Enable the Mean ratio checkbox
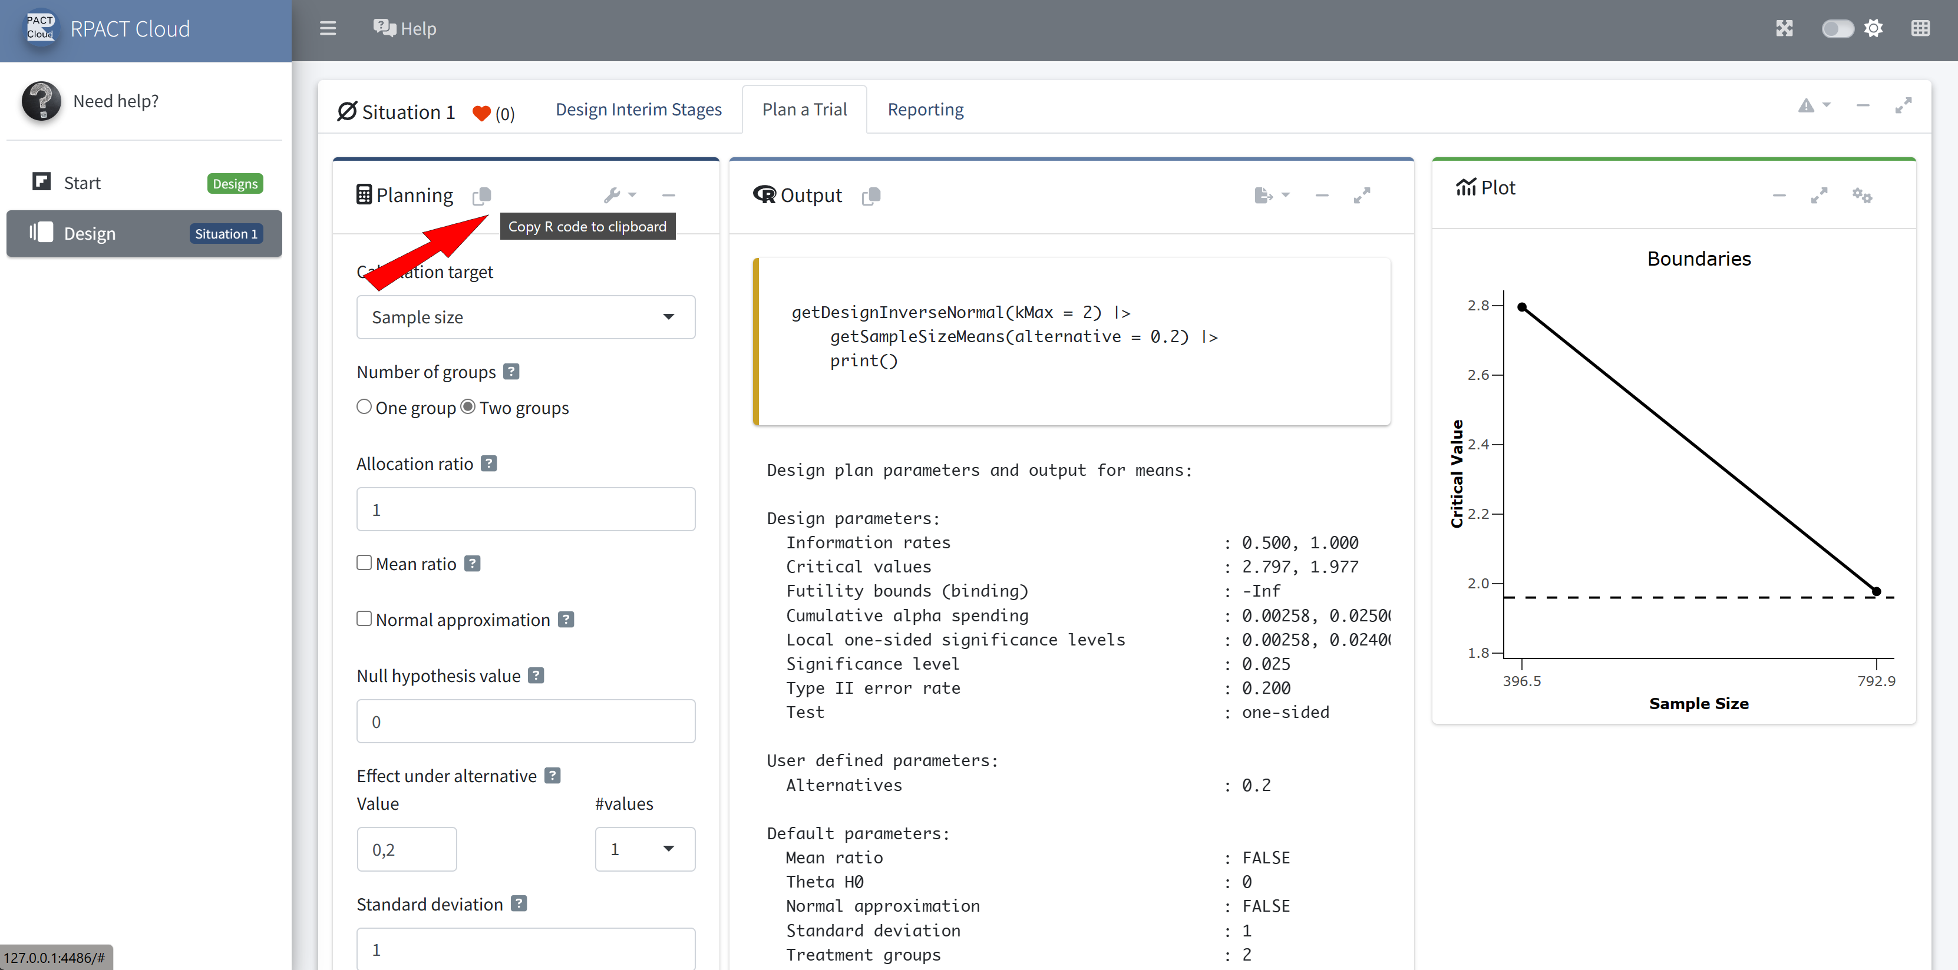 pos(364,563)
